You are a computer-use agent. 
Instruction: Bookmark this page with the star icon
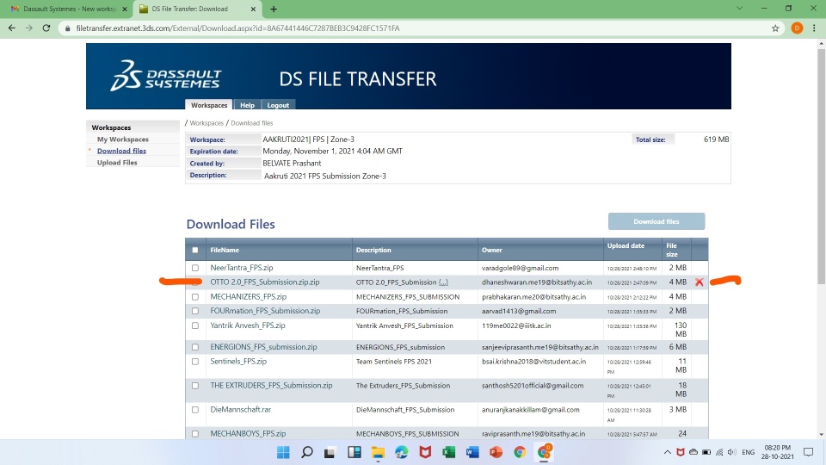[775, 28]
